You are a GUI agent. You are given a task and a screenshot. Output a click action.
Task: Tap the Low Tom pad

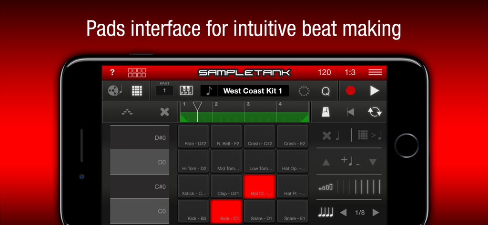coord(259,161)
